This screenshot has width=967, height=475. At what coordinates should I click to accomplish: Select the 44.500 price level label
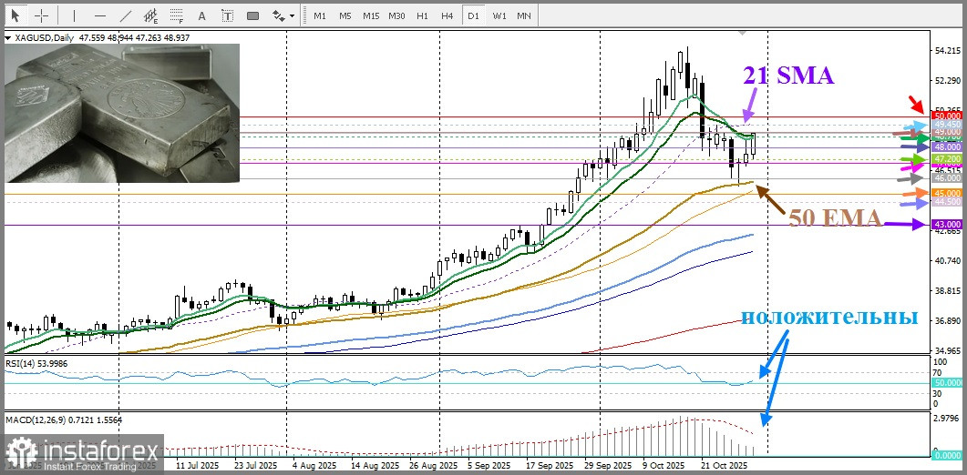[947, 201]
